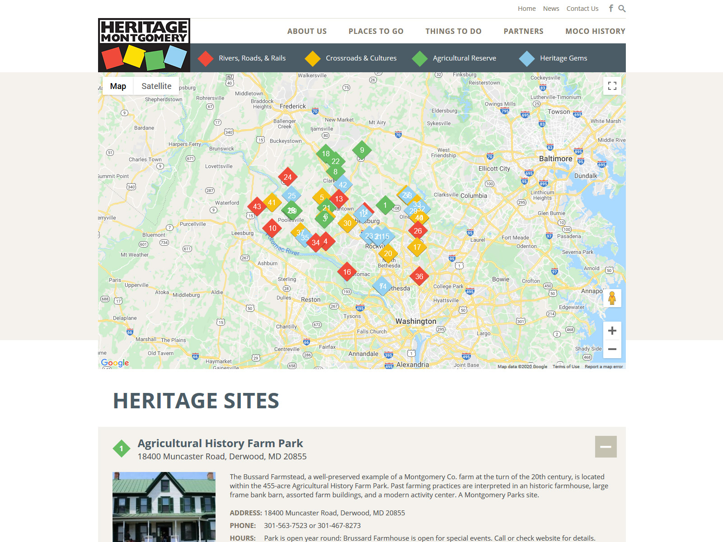Open the Bussard Farmstead photo thumbnail

164,507
